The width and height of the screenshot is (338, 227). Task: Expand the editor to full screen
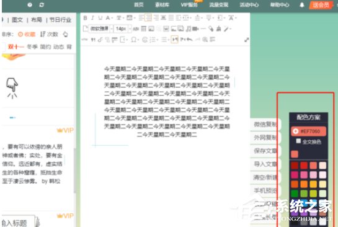coord(247,40)
